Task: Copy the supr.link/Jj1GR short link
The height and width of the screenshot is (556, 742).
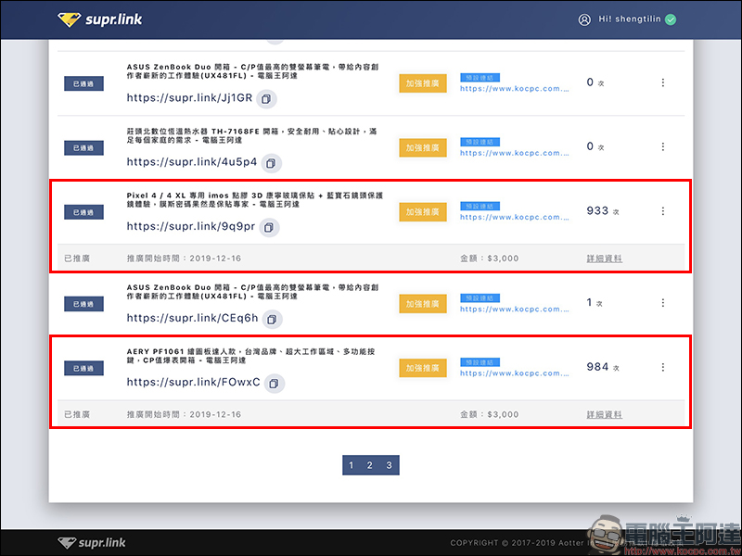Action: (x=266, y=98)
